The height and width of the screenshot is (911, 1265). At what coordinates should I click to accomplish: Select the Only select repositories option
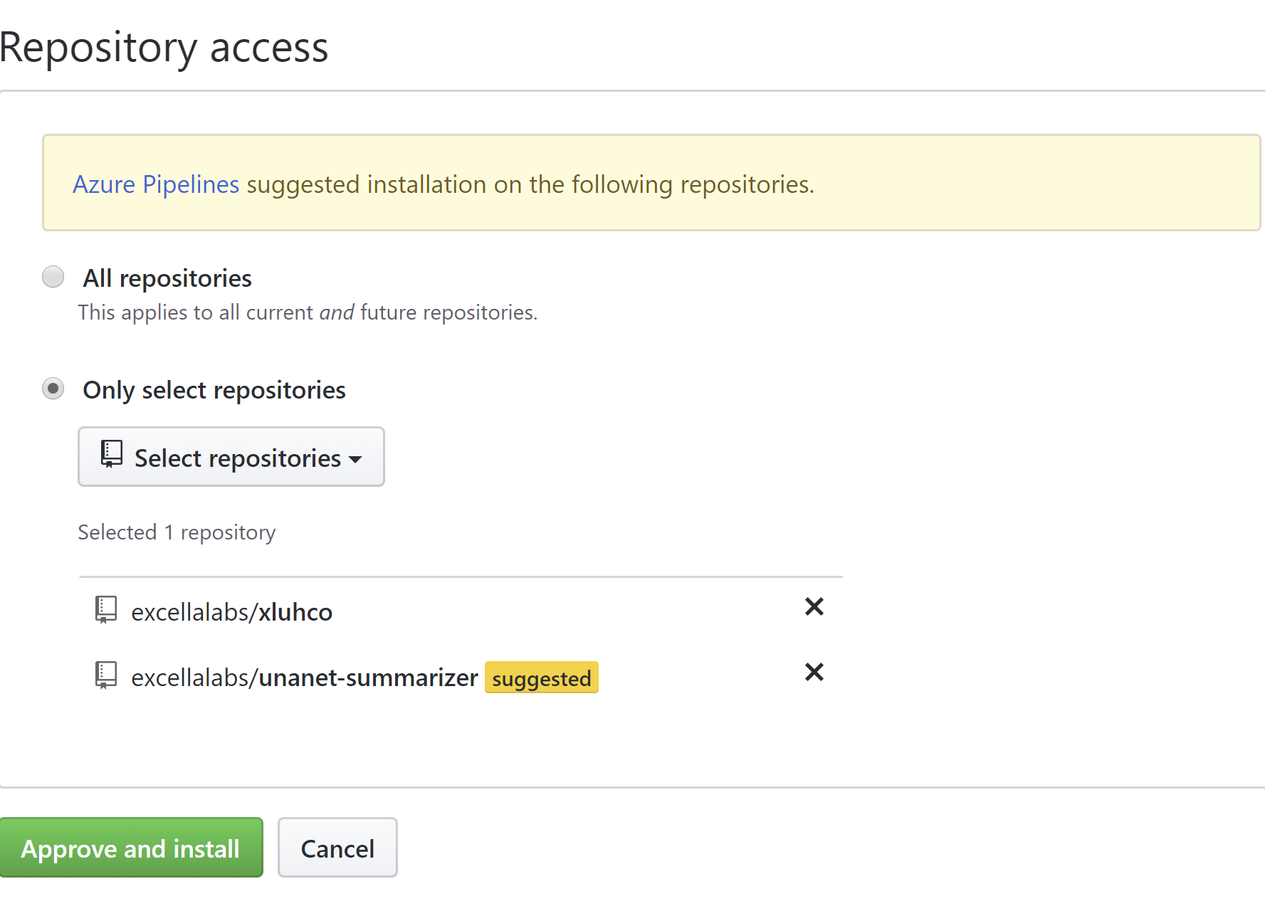(x=53, y=389)
